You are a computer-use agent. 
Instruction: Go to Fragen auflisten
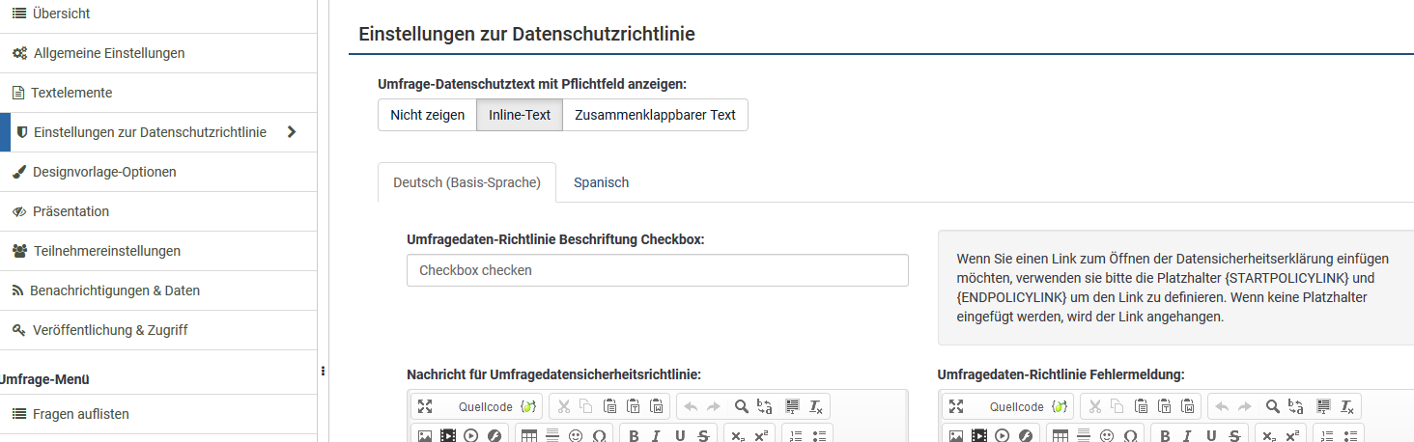80,414
